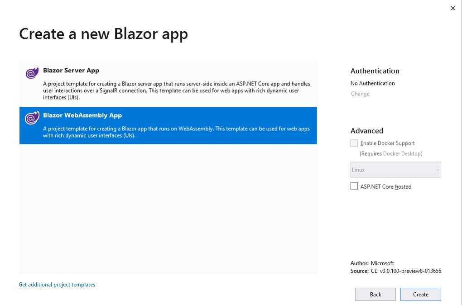Click the Blazor Server App icon
462x305 pixels.
point(32,73)
